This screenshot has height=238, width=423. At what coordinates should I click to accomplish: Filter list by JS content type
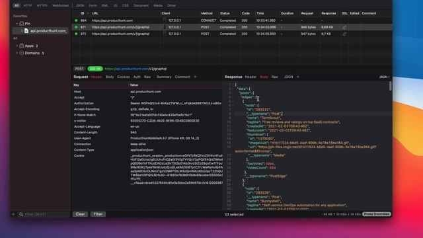[115, 5]
